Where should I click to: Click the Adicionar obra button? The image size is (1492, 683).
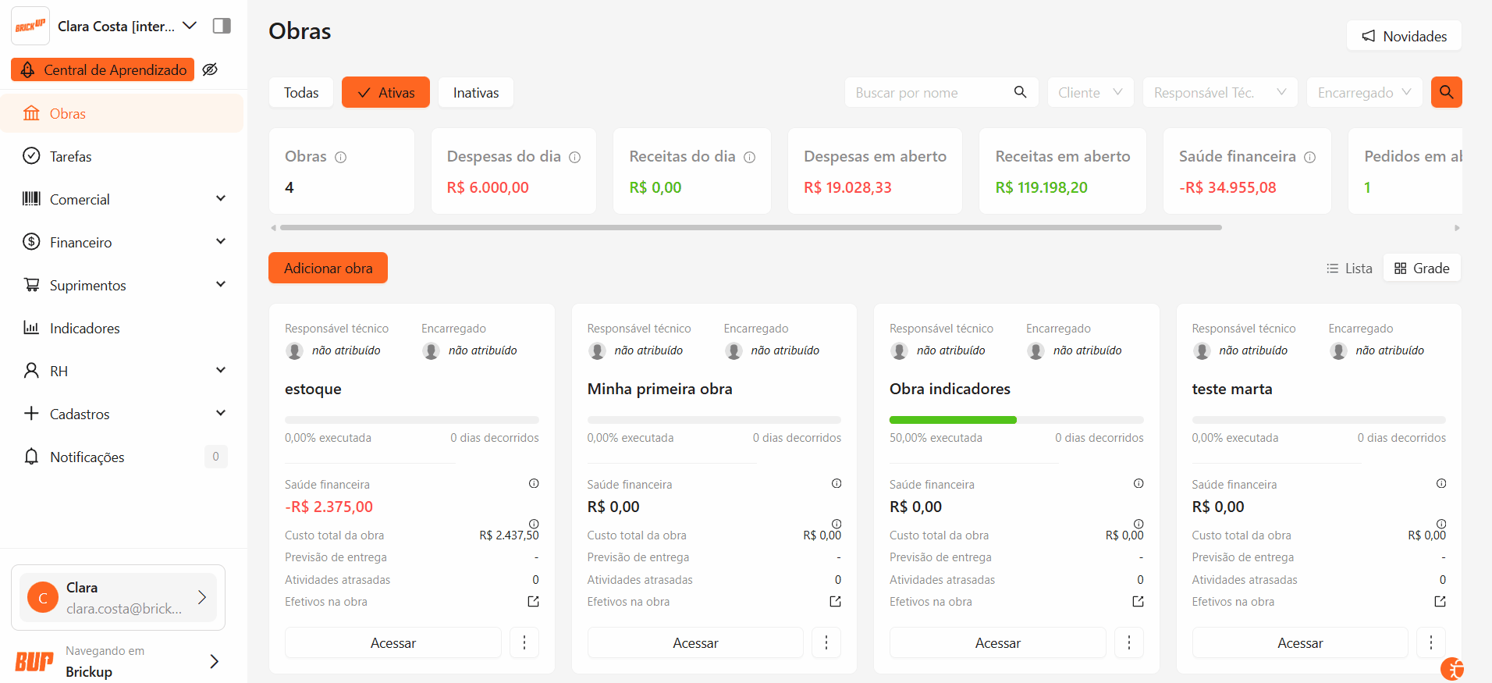coord(328,268)
